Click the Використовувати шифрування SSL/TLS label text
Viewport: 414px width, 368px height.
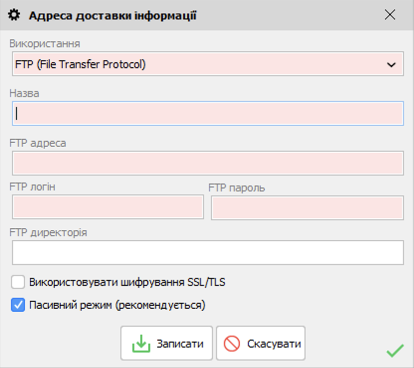coord(127,282)
